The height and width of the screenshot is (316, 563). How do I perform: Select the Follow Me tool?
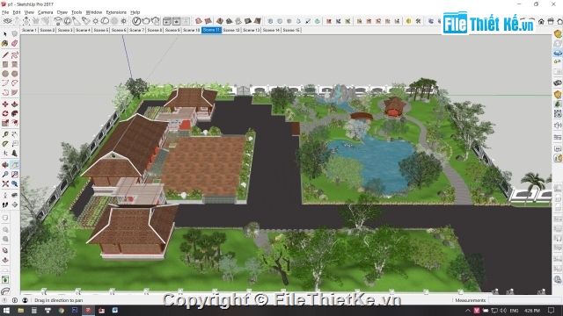(14, 113)
